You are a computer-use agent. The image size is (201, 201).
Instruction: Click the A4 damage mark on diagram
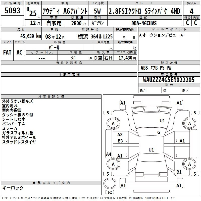(109, 154)
